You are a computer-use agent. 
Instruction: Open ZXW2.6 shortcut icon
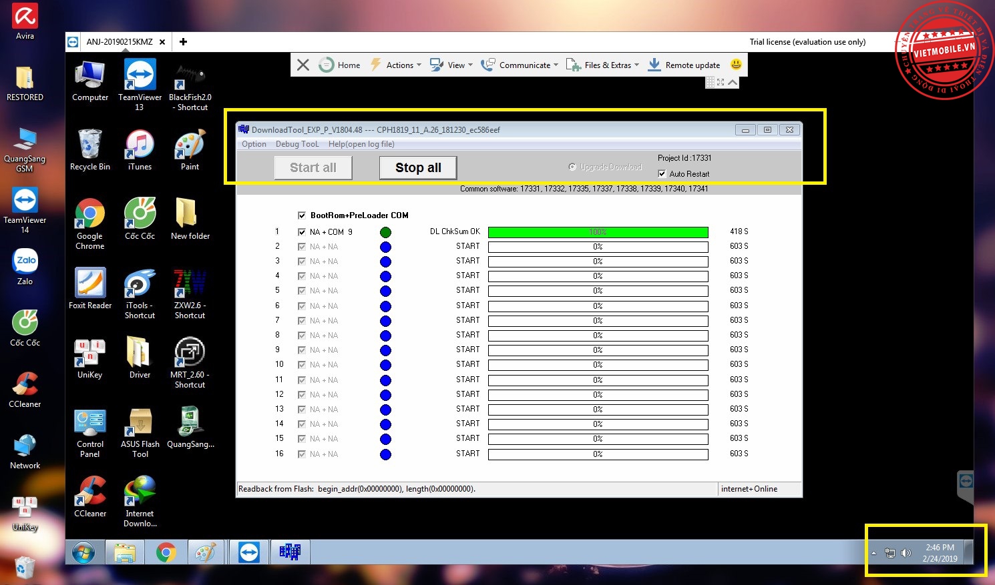click(190, 294)
